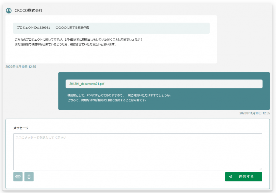Click the paperclip attach file icon
276x193 pixels.
18,177
